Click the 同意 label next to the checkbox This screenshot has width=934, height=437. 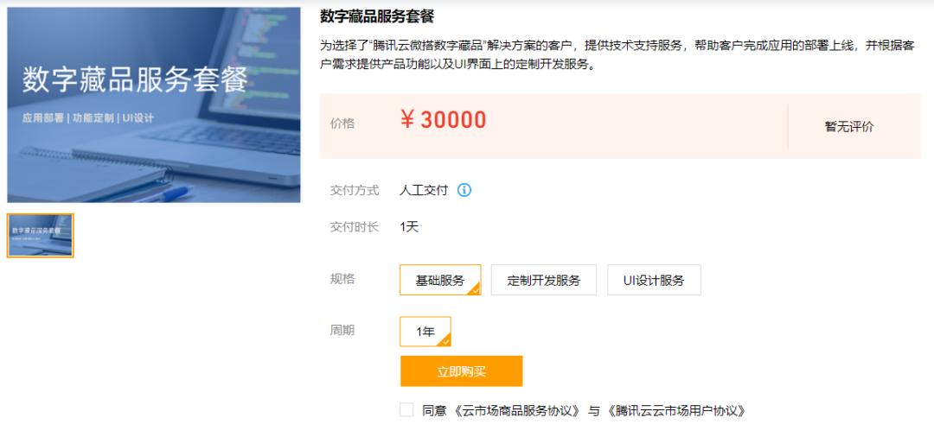point(434,411)
